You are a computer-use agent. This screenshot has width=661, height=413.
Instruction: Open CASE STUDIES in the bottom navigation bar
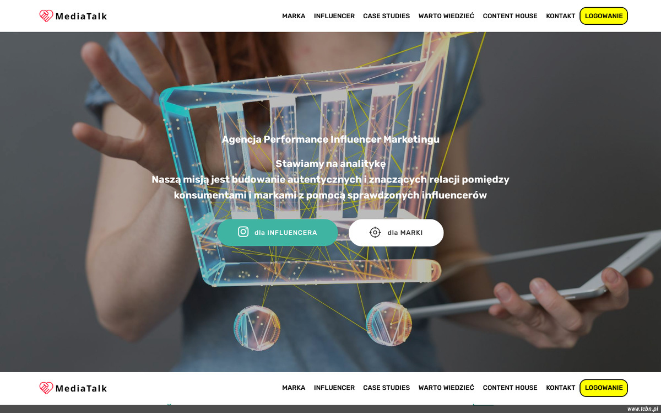pos(386,388)
